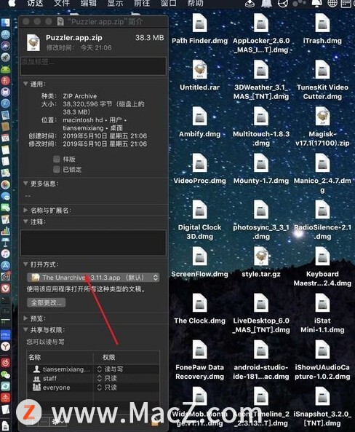Select ScreenFlow.dmg on desktop
This screenshot has height=432, width=355.
(200, 256)
